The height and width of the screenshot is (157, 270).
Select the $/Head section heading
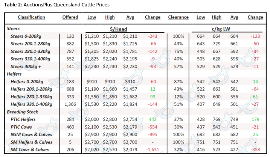pyautogui.click(x=119, y=29)
